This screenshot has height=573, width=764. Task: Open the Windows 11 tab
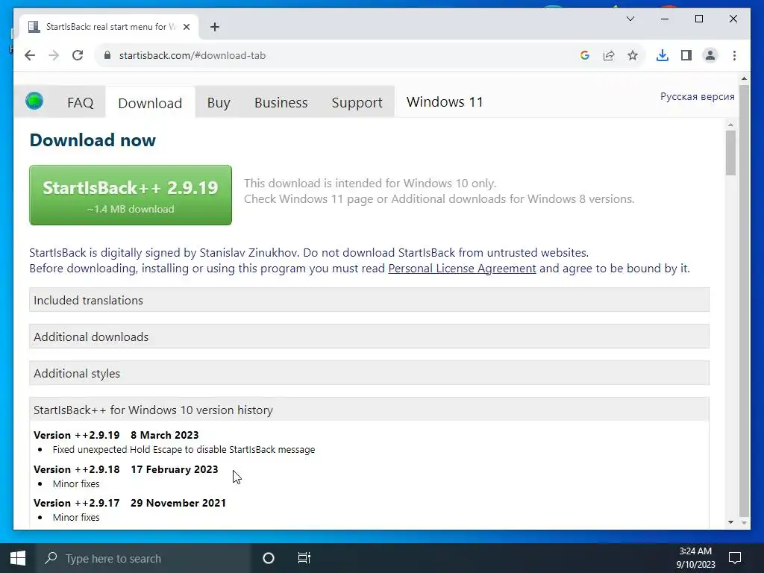tap(445, 101)
